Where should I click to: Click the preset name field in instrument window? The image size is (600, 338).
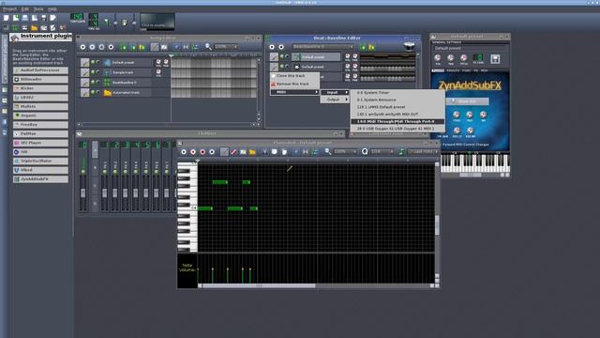tap(471, 48)
